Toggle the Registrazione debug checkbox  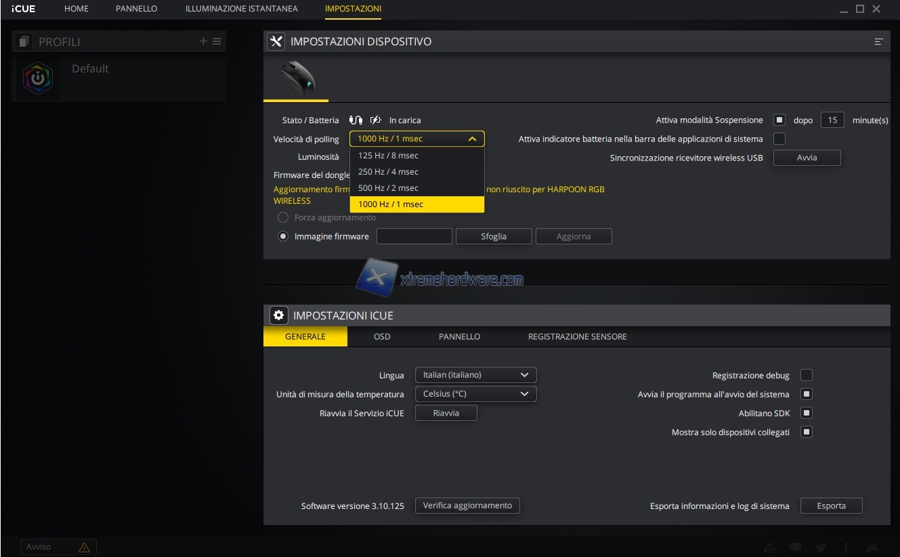tap(807, 375)
